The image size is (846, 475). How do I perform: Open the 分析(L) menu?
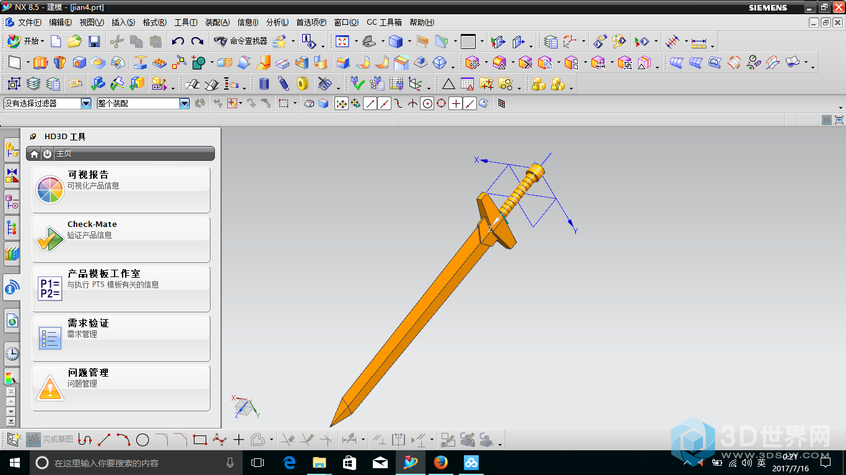point(277,22)
